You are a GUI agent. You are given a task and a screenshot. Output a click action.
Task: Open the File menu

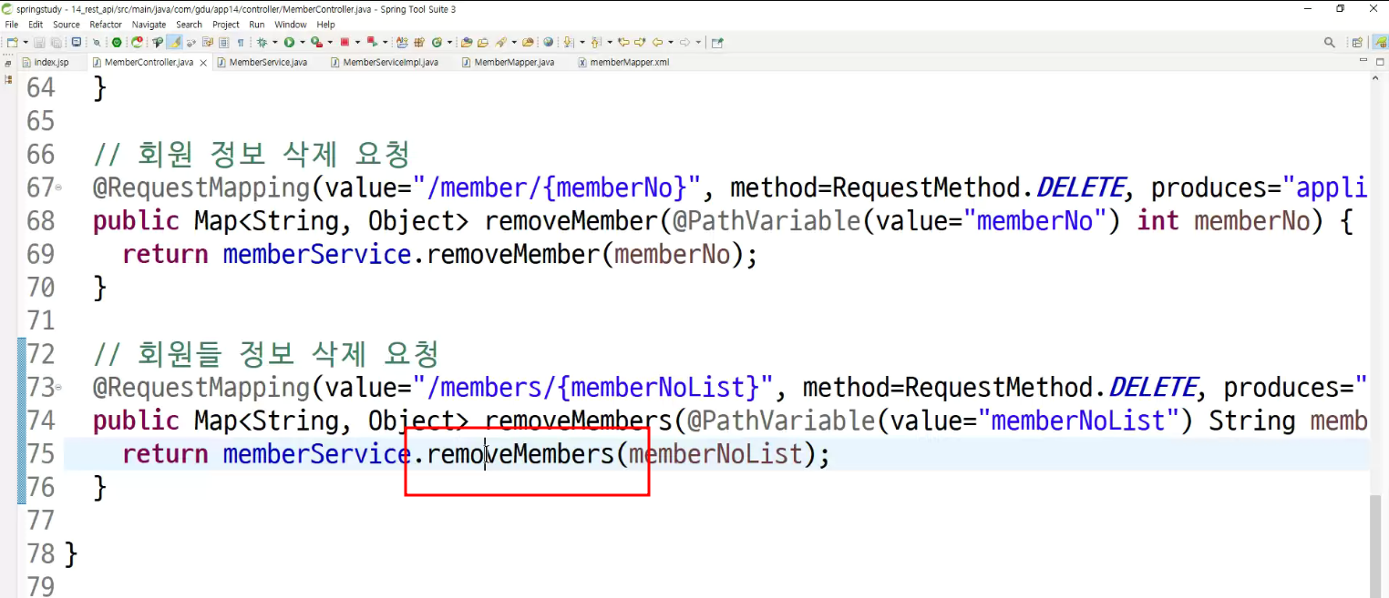(11, 25)
